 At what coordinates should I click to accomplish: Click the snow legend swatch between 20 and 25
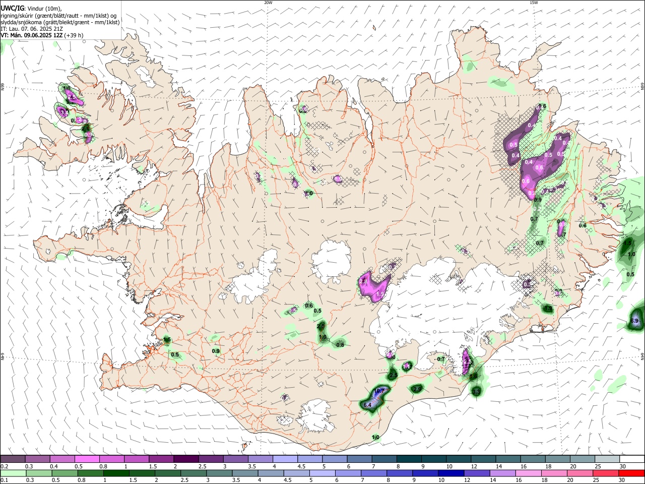[583, 459]
